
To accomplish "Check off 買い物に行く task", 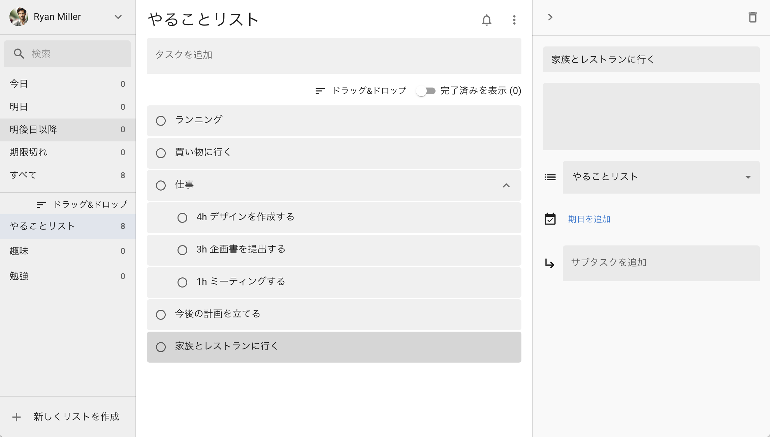I will tap(161, 153).
